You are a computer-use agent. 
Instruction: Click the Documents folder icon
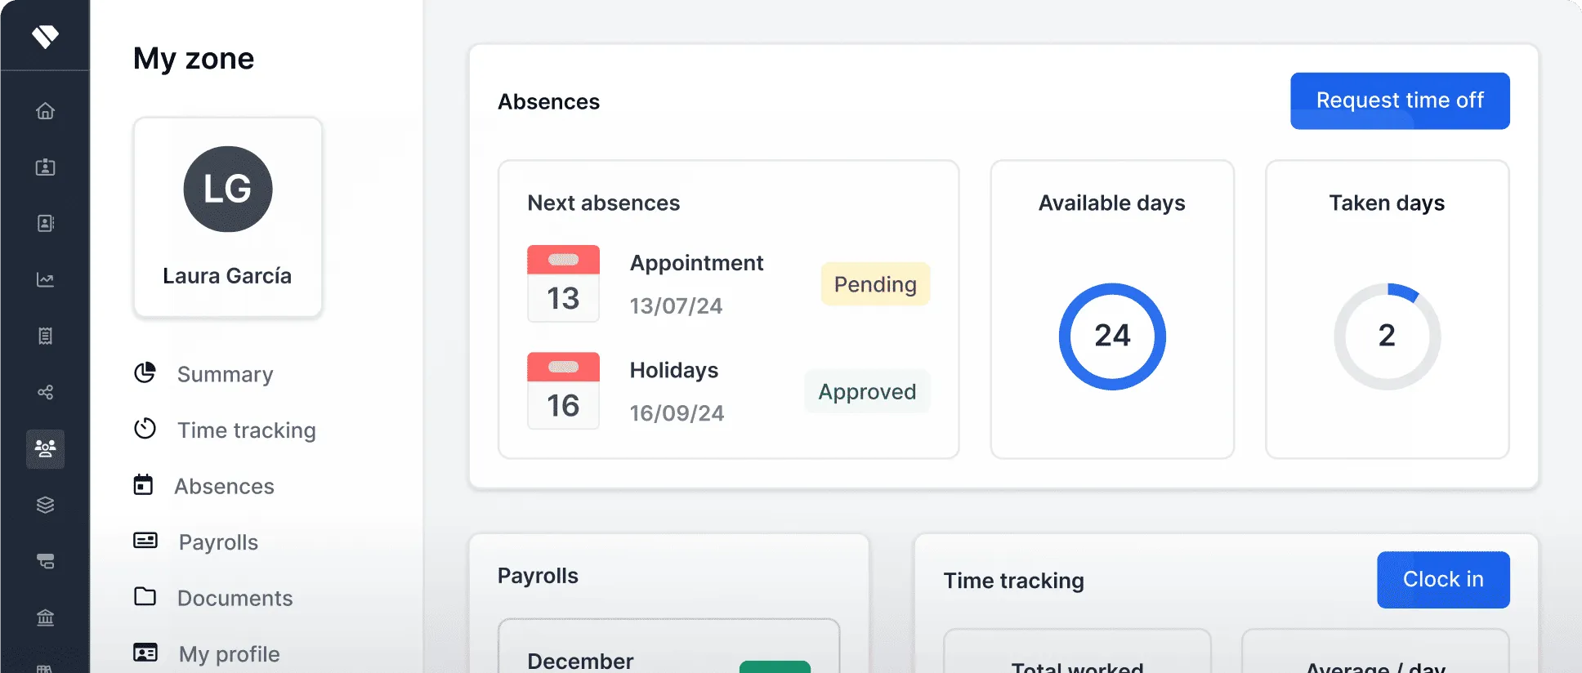[x=145, y=596]
